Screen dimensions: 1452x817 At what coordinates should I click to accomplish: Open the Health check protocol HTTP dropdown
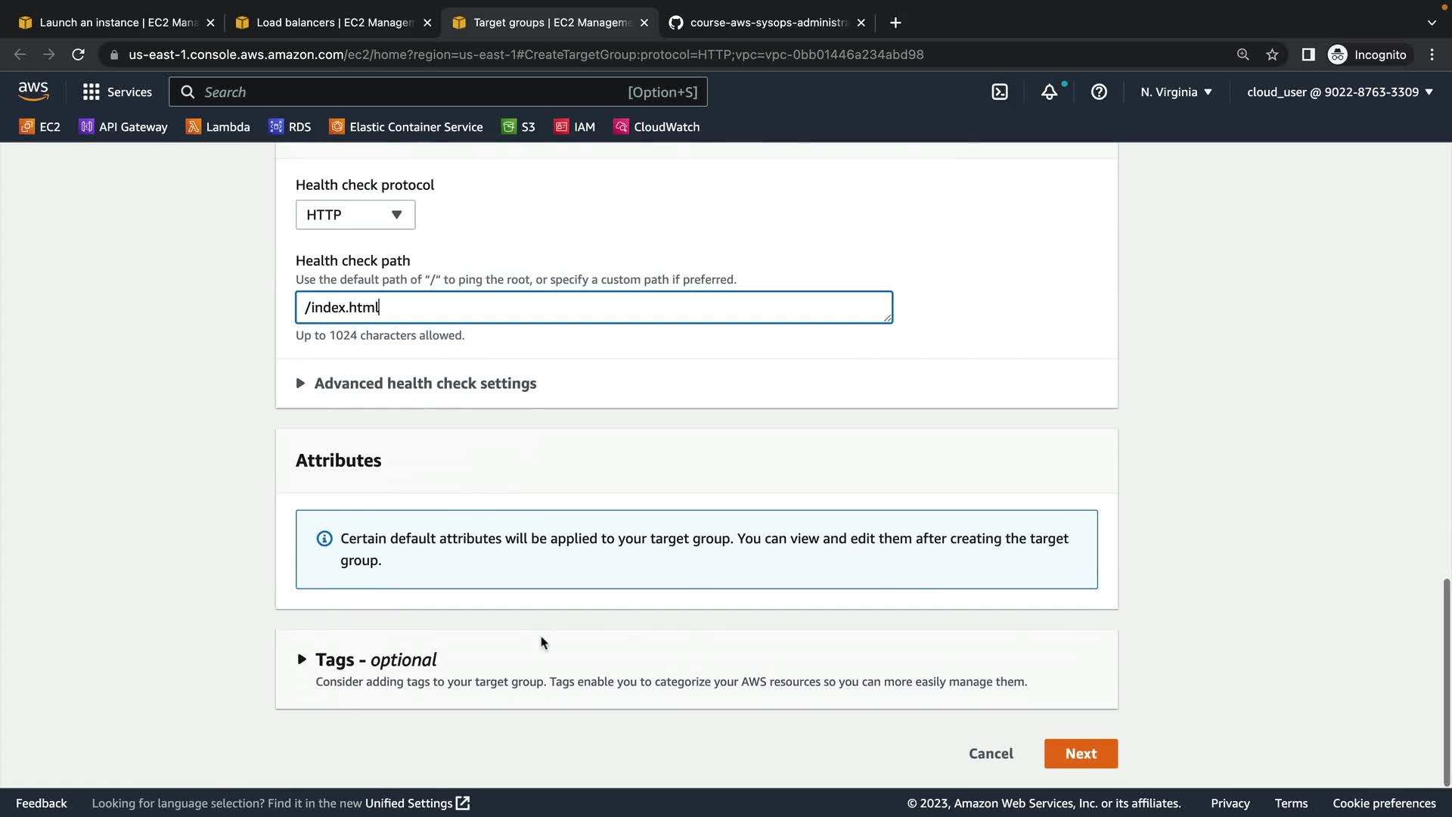tap(355, 215)
